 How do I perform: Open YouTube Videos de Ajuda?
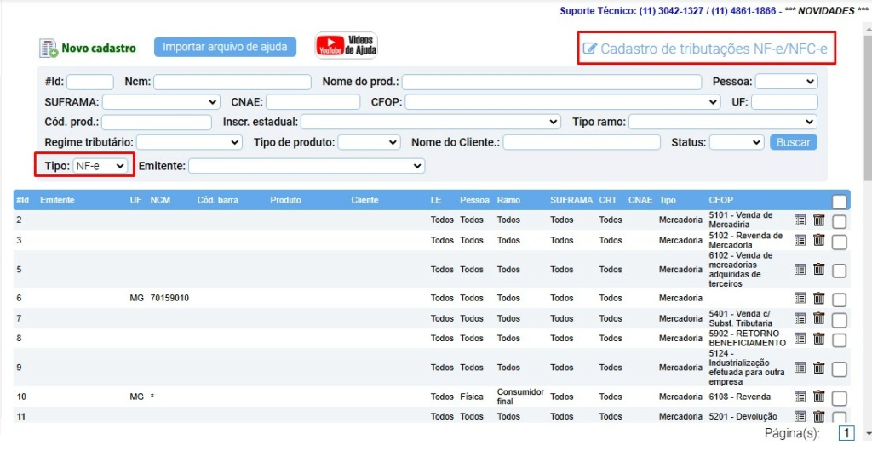pyautogui.click(x=346, y=46)
